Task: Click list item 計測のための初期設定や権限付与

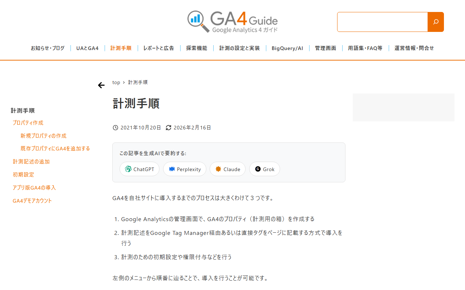Action: coord(177,257)
